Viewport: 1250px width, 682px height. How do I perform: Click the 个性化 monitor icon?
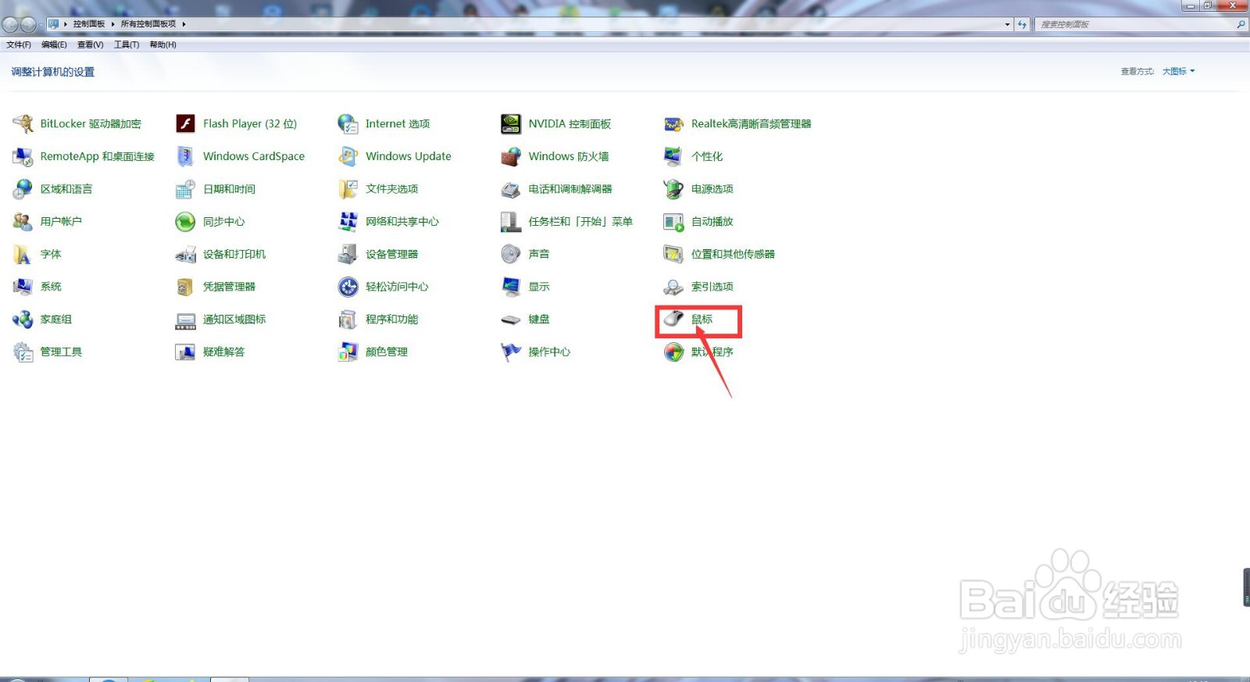click(x=673, y=156)
